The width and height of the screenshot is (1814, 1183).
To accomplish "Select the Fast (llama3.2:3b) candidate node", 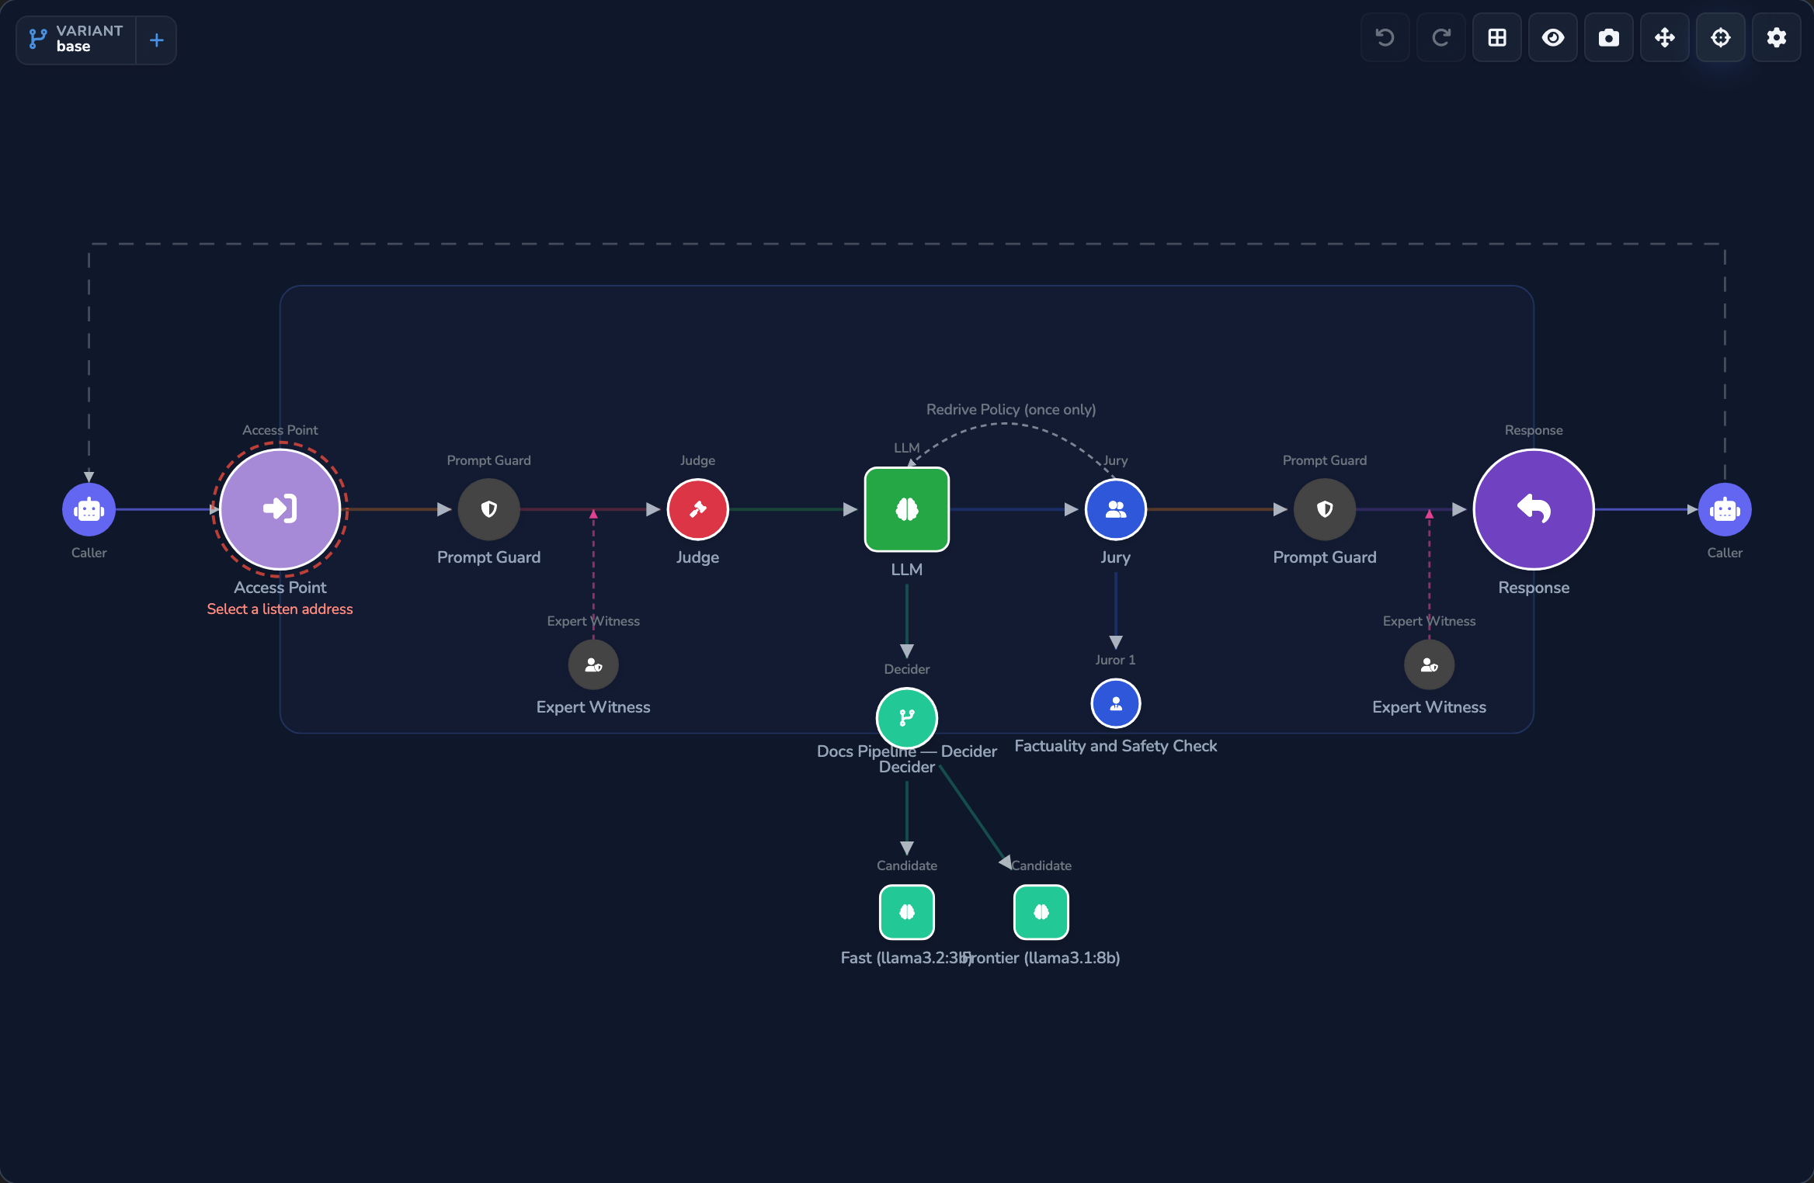I will [x=906, y=912].
